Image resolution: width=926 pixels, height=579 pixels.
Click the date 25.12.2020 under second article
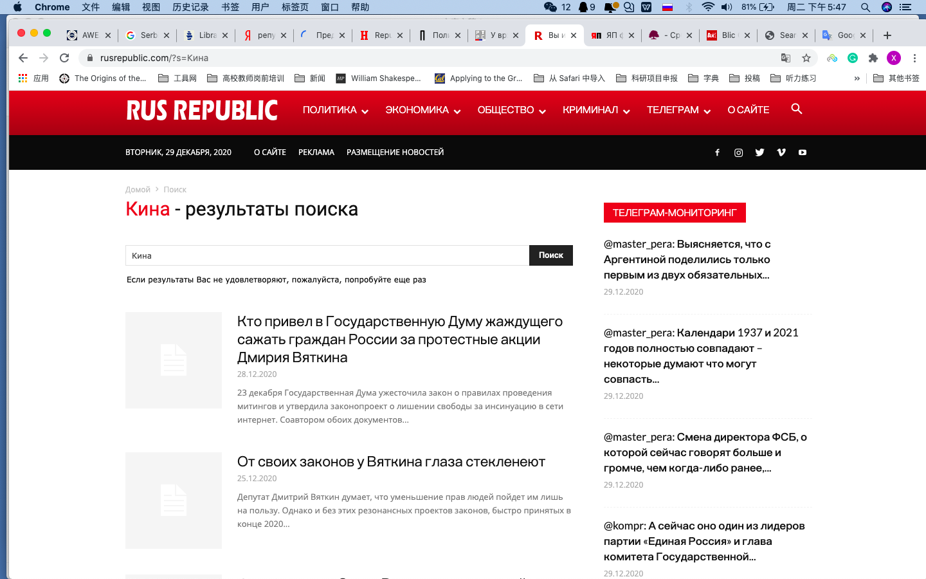pos(257,479)
